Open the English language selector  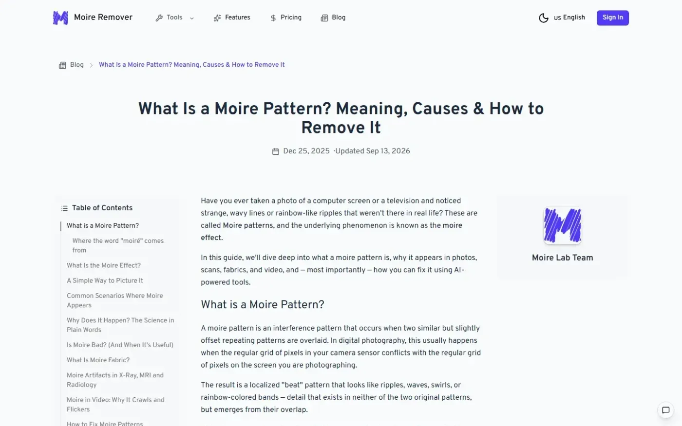pyautogui.click(x=569, y=18)
